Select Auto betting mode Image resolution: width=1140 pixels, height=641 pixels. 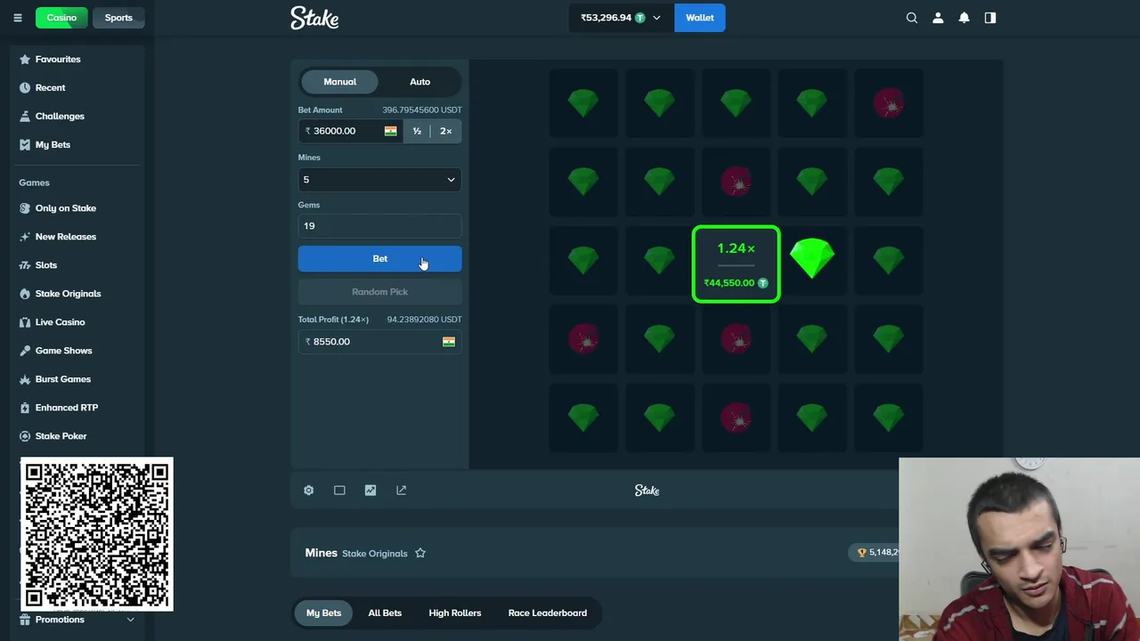[419, 82]
